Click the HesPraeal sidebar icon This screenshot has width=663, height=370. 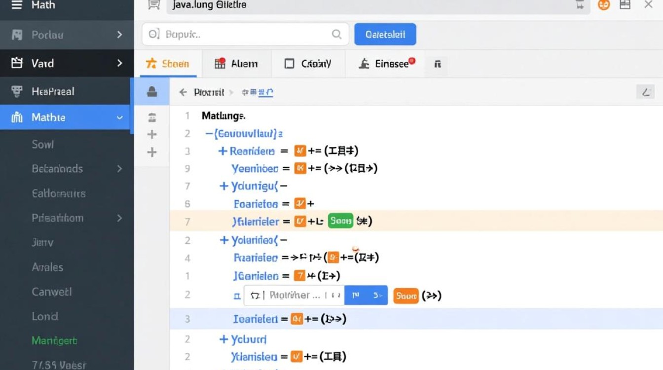tap(17, 91)
